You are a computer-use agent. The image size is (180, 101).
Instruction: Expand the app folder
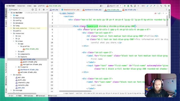[x=11, y=15]
